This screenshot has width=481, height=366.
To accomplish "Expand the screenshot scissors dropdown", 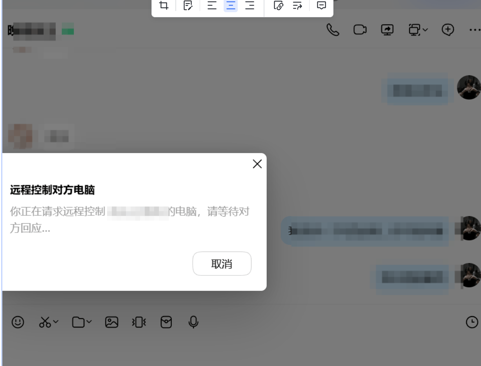I will click(55, 322).
